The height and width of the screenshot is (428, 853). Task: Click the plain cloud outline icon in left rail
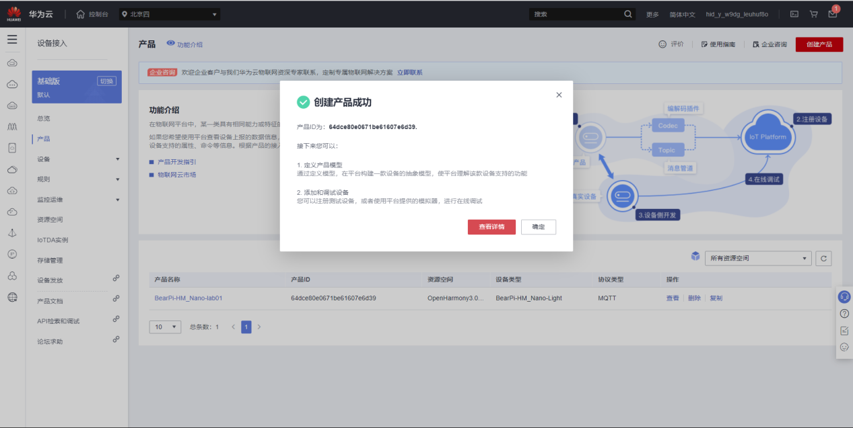pyautogui.click(x=12, y=169)
